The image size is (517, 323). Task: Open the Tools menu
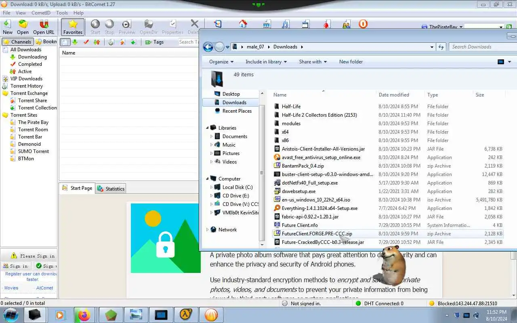click(62, 13)
